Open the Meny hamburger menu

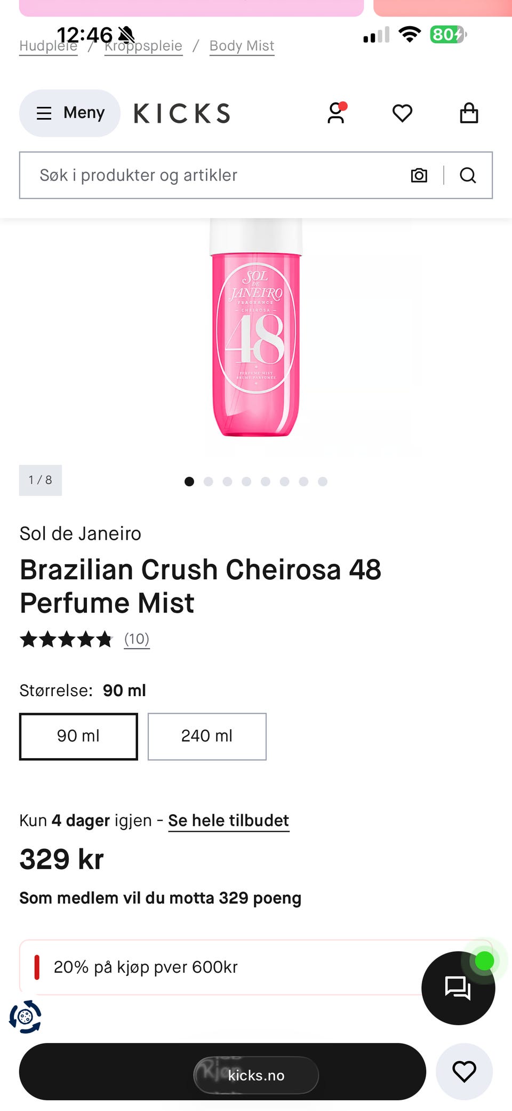[70, 113]
